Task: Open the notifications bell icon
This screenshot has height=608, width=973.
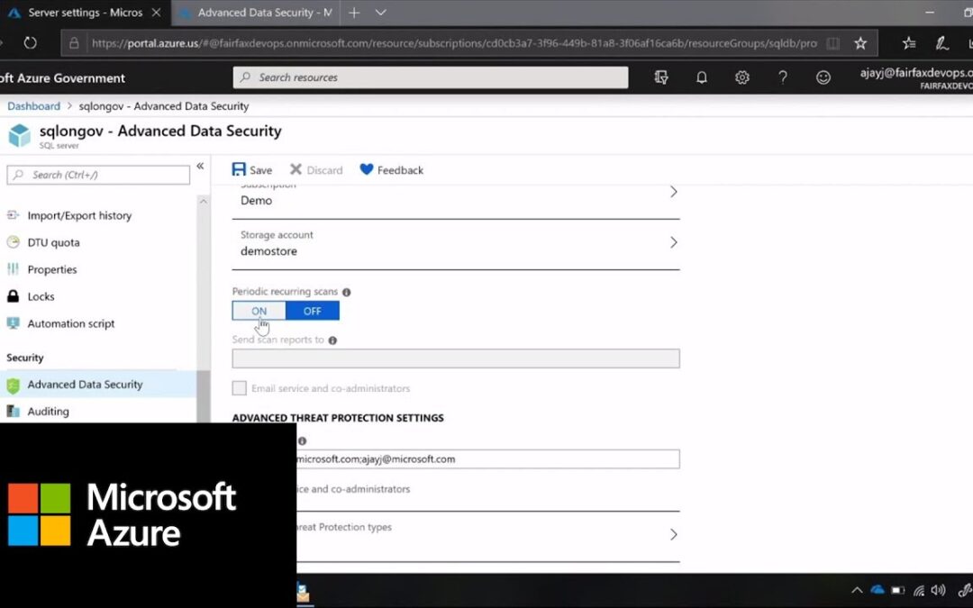Action: 701,77
